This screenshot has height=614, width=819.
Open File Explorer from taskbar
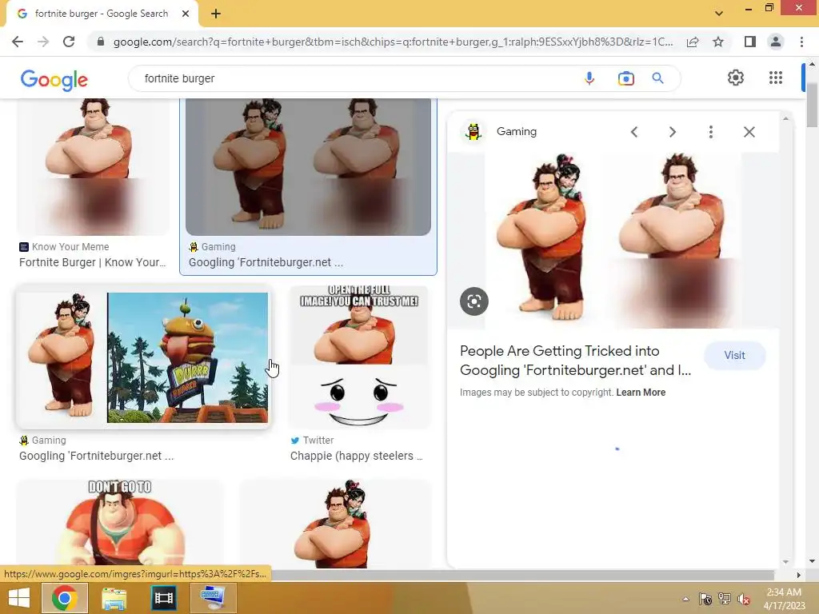tap(114, 598)
